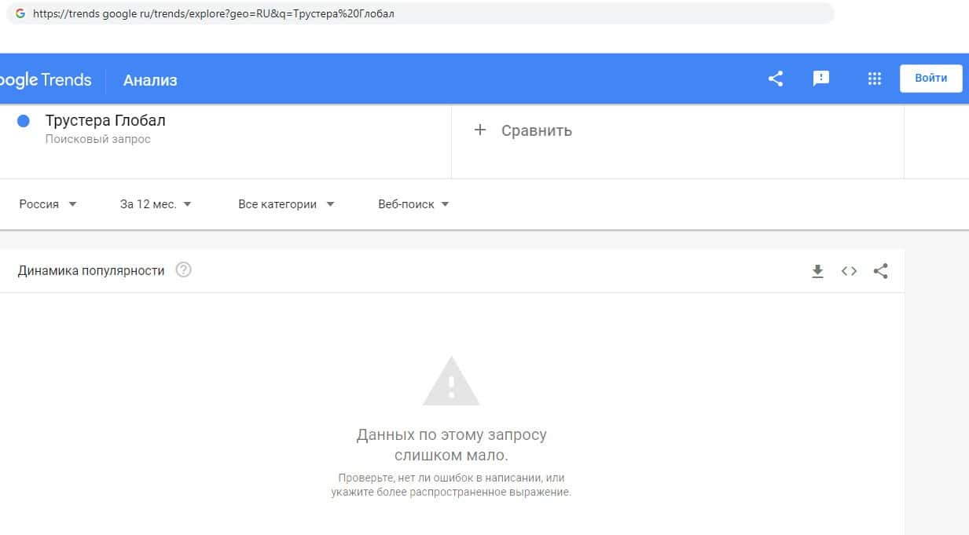Viewport: 969px width, 535px height.
Task: Open the За 12 мес. period dropdown
Action: coord(156,204)
